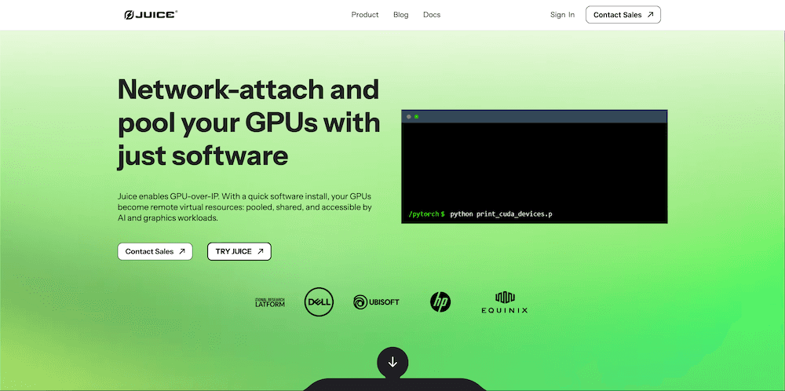Click Contact Sales below the hero description
The height and width of the screenshot is (391, 785).
[155, 251]
